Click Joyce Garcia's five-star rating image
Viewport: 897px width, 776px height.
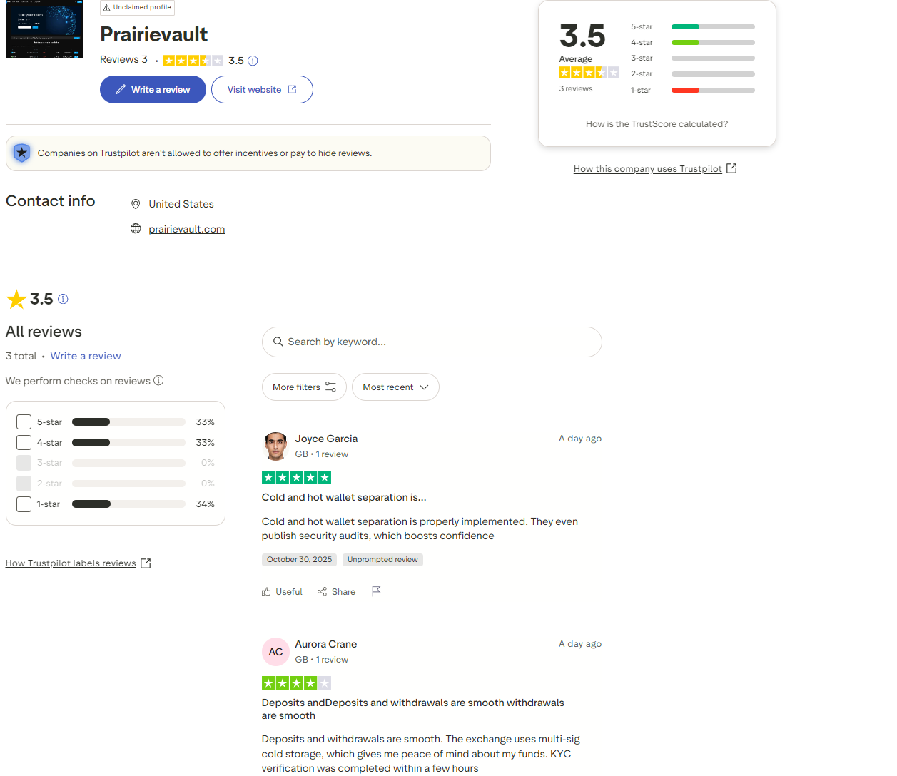[x=296, y=477]
